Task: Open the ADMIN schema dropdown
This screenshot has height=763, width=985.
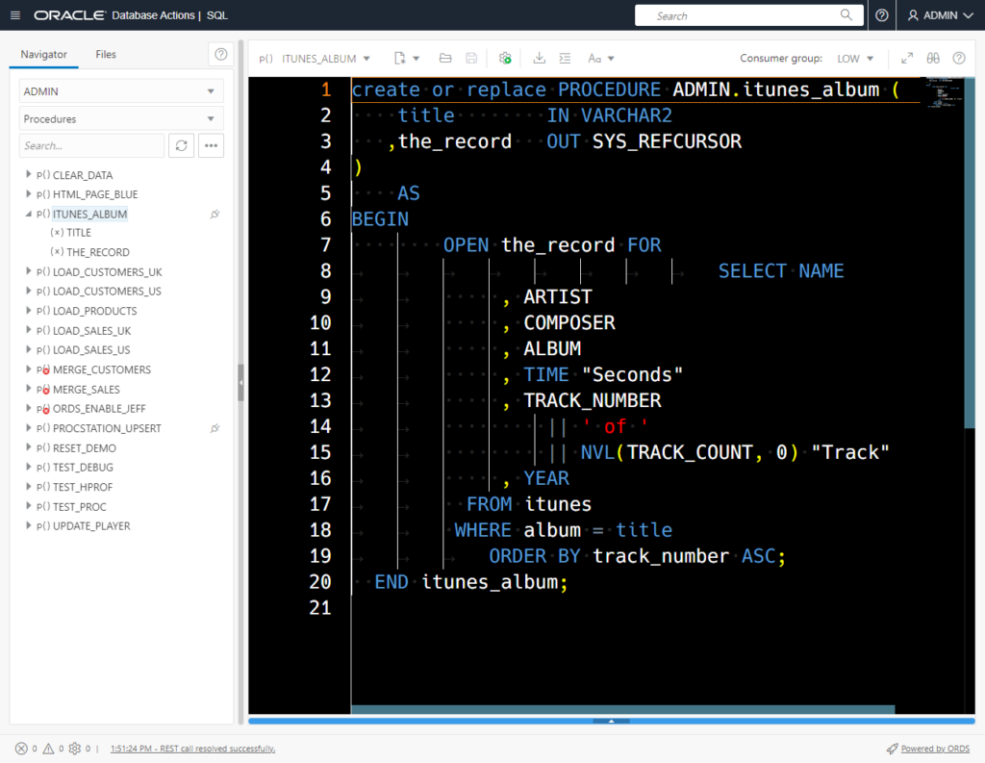Action: 121,91
